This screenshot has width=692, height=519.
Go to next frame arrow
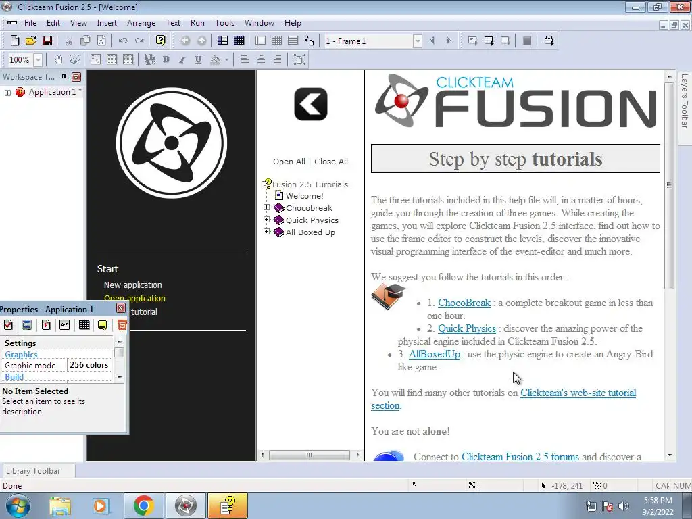point(449,41)
